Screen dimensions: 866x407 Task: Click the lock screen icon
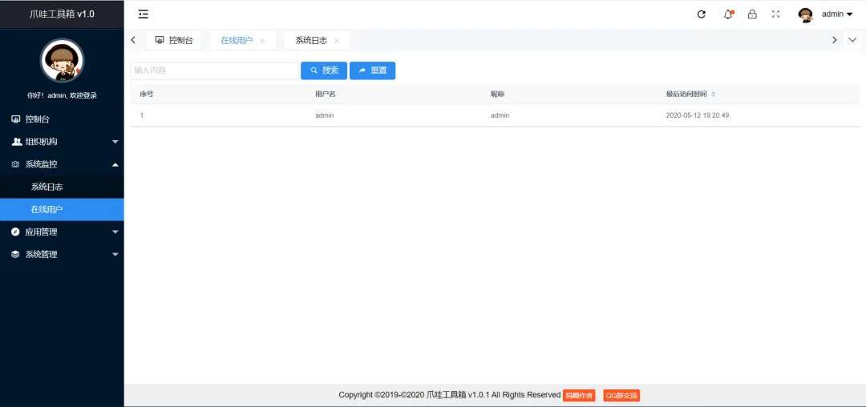752,14
